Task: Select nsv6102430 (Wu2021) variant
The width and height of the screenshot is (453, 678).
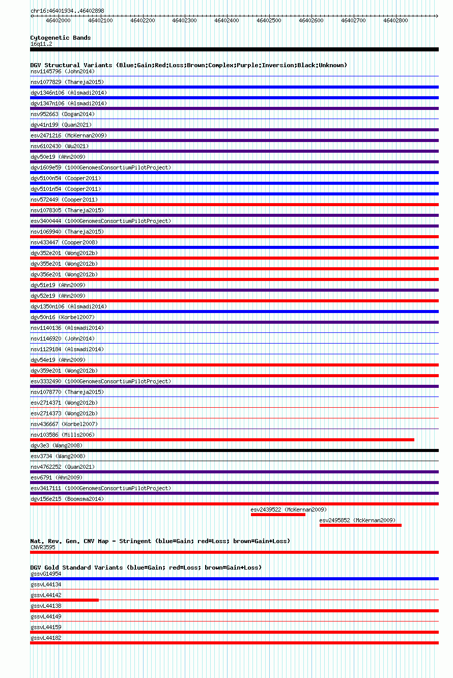Action: [x=59, y=146]
